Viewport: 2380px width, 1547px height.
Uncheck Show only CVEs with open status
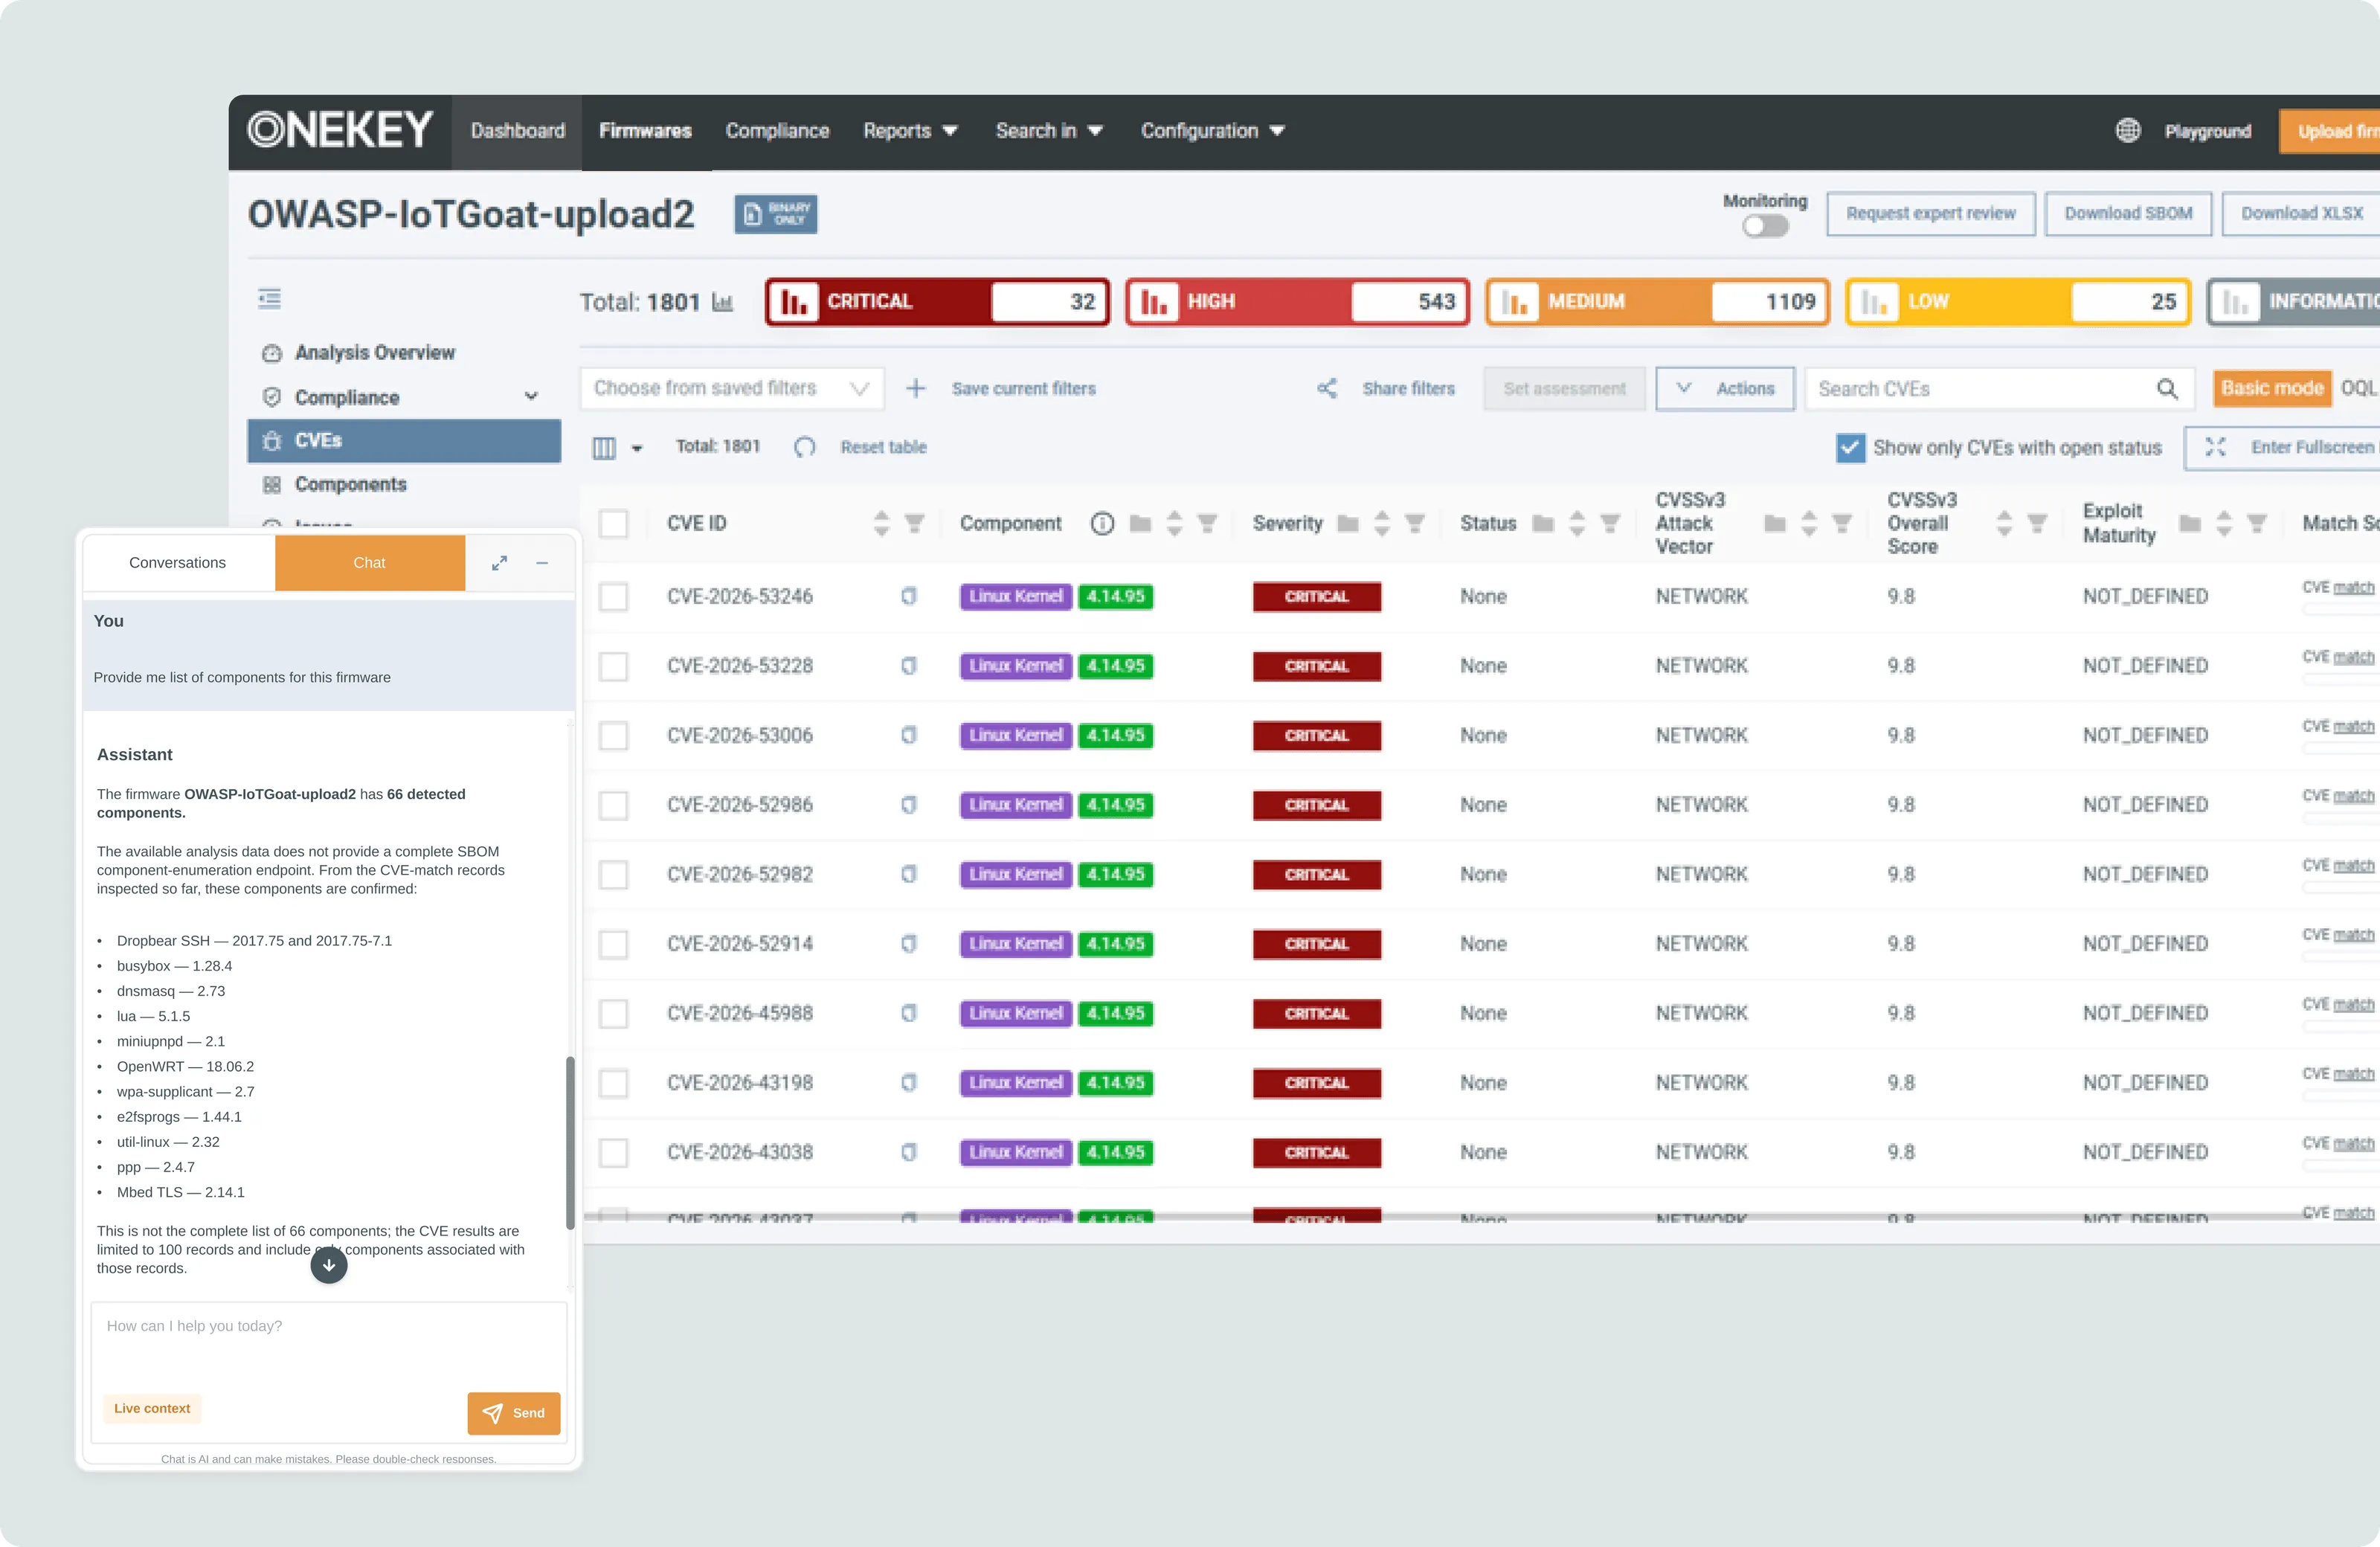[1850, 447]
